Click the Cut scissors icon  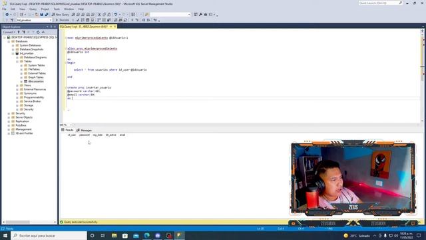pos(99,15)
